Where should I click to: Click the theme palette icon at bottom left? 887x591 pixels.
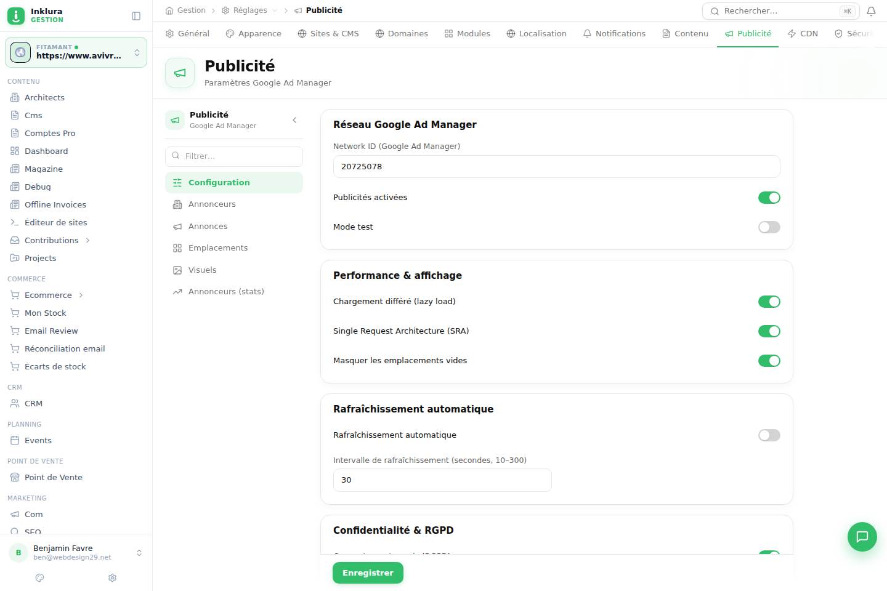click(40, 577)
